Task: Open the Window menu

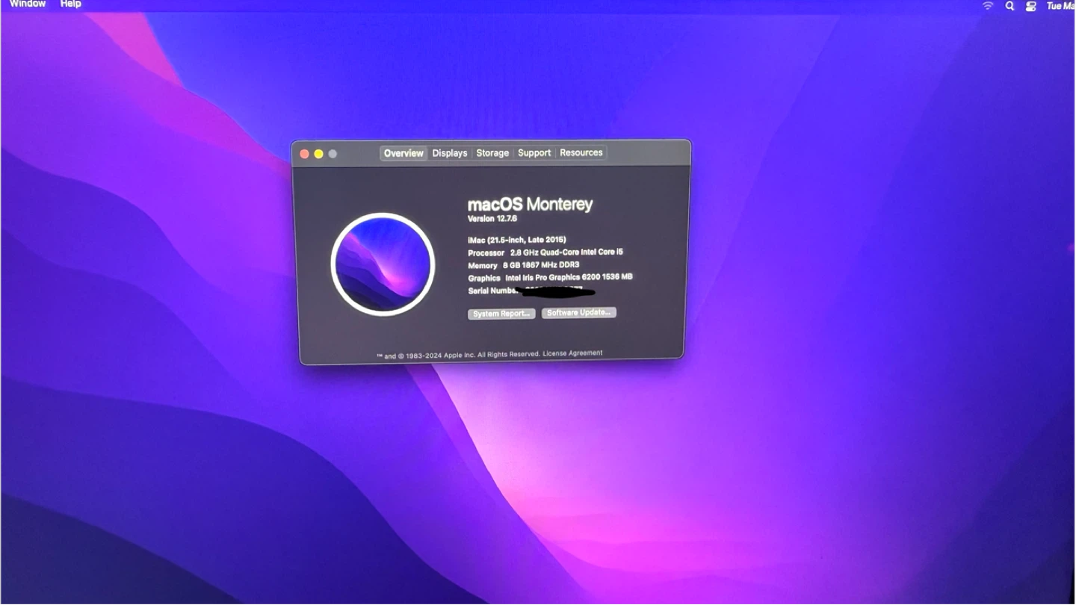Action: coord(28,4)
